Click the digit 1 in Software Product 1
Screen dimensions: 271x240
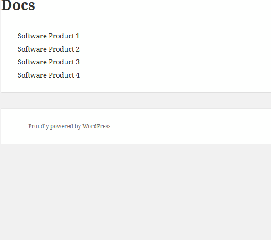[78, 36]
